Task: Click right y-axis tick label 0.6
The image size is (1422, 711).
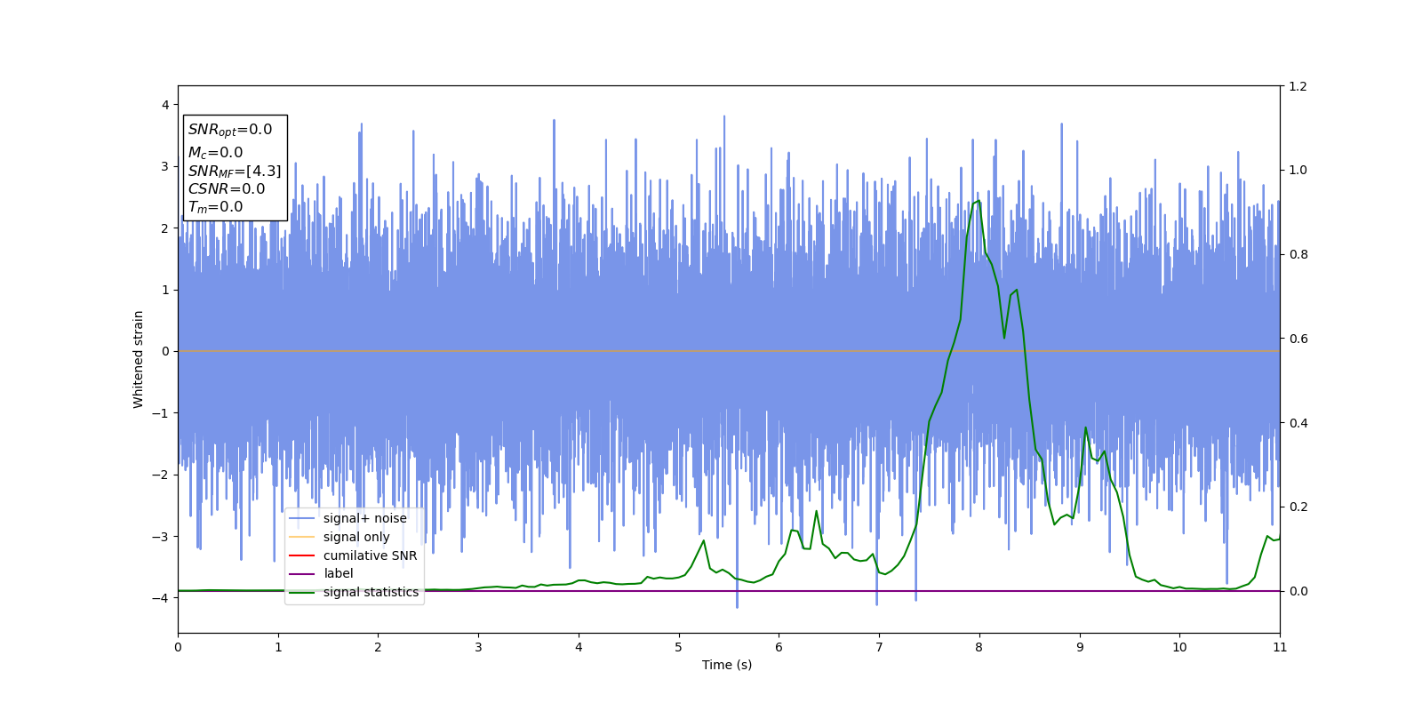Action: coord(1298,339)
